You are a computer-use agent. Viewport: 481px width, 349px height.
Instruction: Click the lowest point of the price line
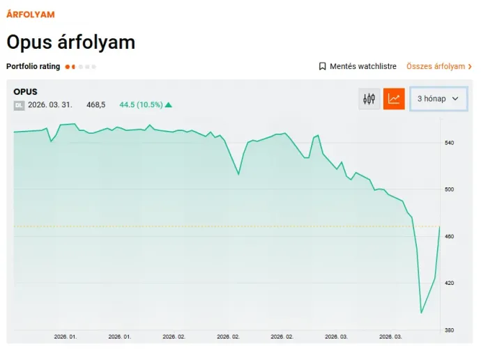(x=421, y=313)
